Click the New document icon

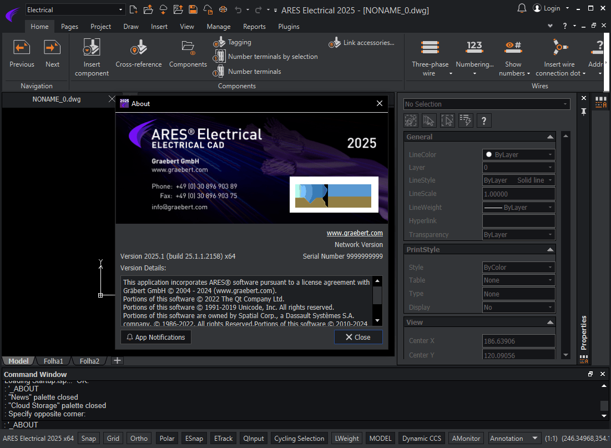[x=133, y=10]
